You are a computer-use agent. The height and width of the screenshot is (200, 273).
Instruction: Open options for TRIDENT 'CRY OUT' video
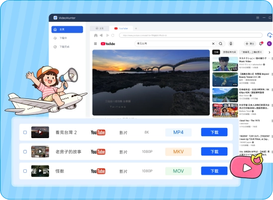(x=272, y=137)
